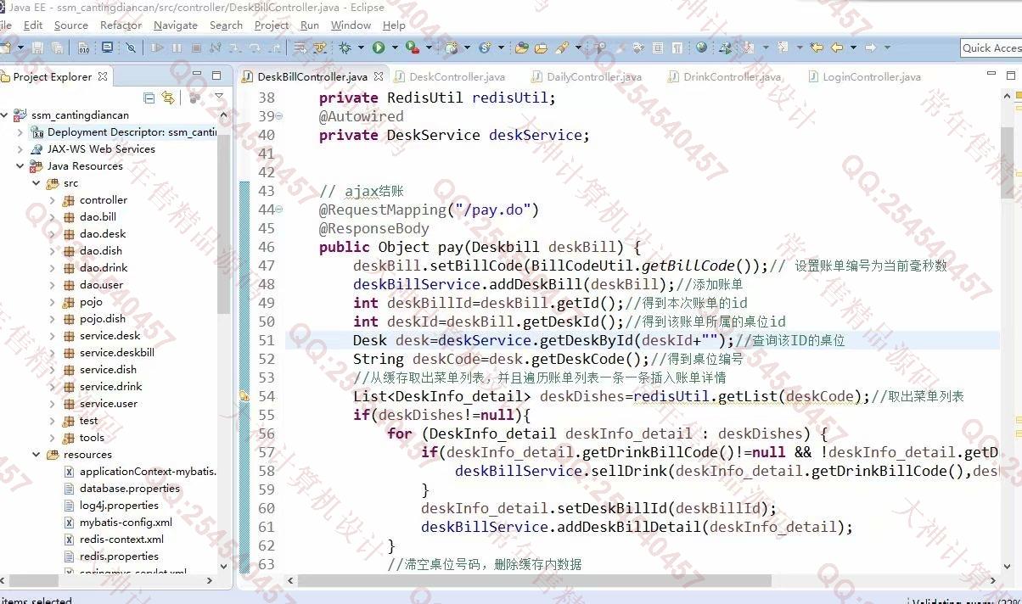
Task: Click the Terminate debug icon
Action: coord(196,48)
